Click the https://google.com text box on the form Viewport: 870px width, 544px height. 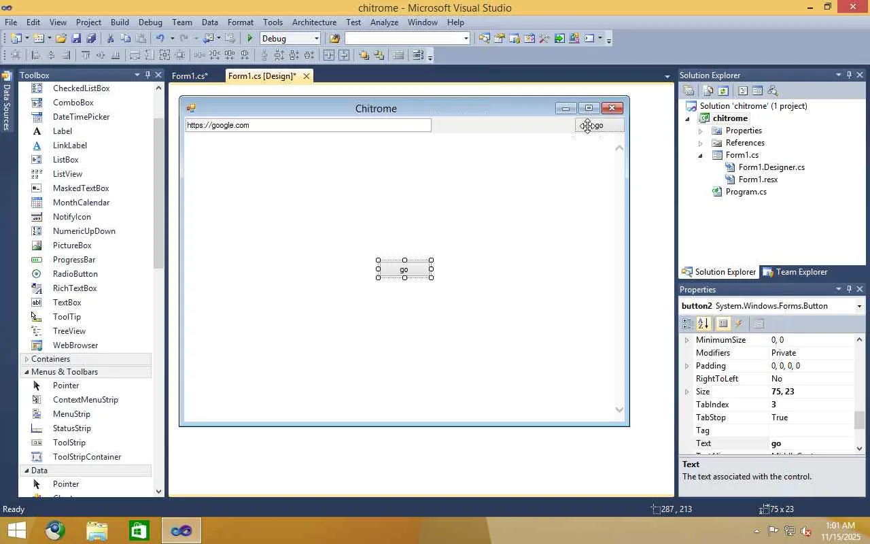[x=308, y=125]
